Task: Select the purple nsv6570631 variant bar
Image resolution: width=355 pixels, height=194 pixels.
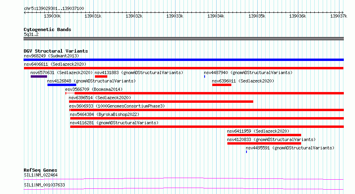Action: pos(39,76)
